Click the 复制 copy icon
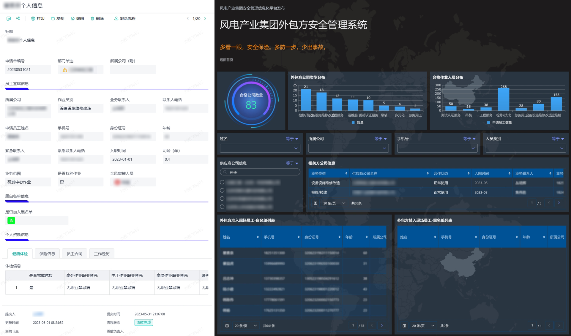 53,18
